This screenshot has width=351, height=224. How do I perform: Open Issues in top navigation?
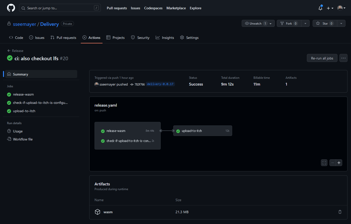click(135, 8)
